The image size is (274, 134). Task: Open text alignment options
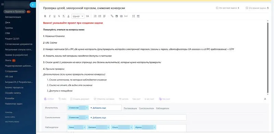pyautogui.click(x=104, y=16)
